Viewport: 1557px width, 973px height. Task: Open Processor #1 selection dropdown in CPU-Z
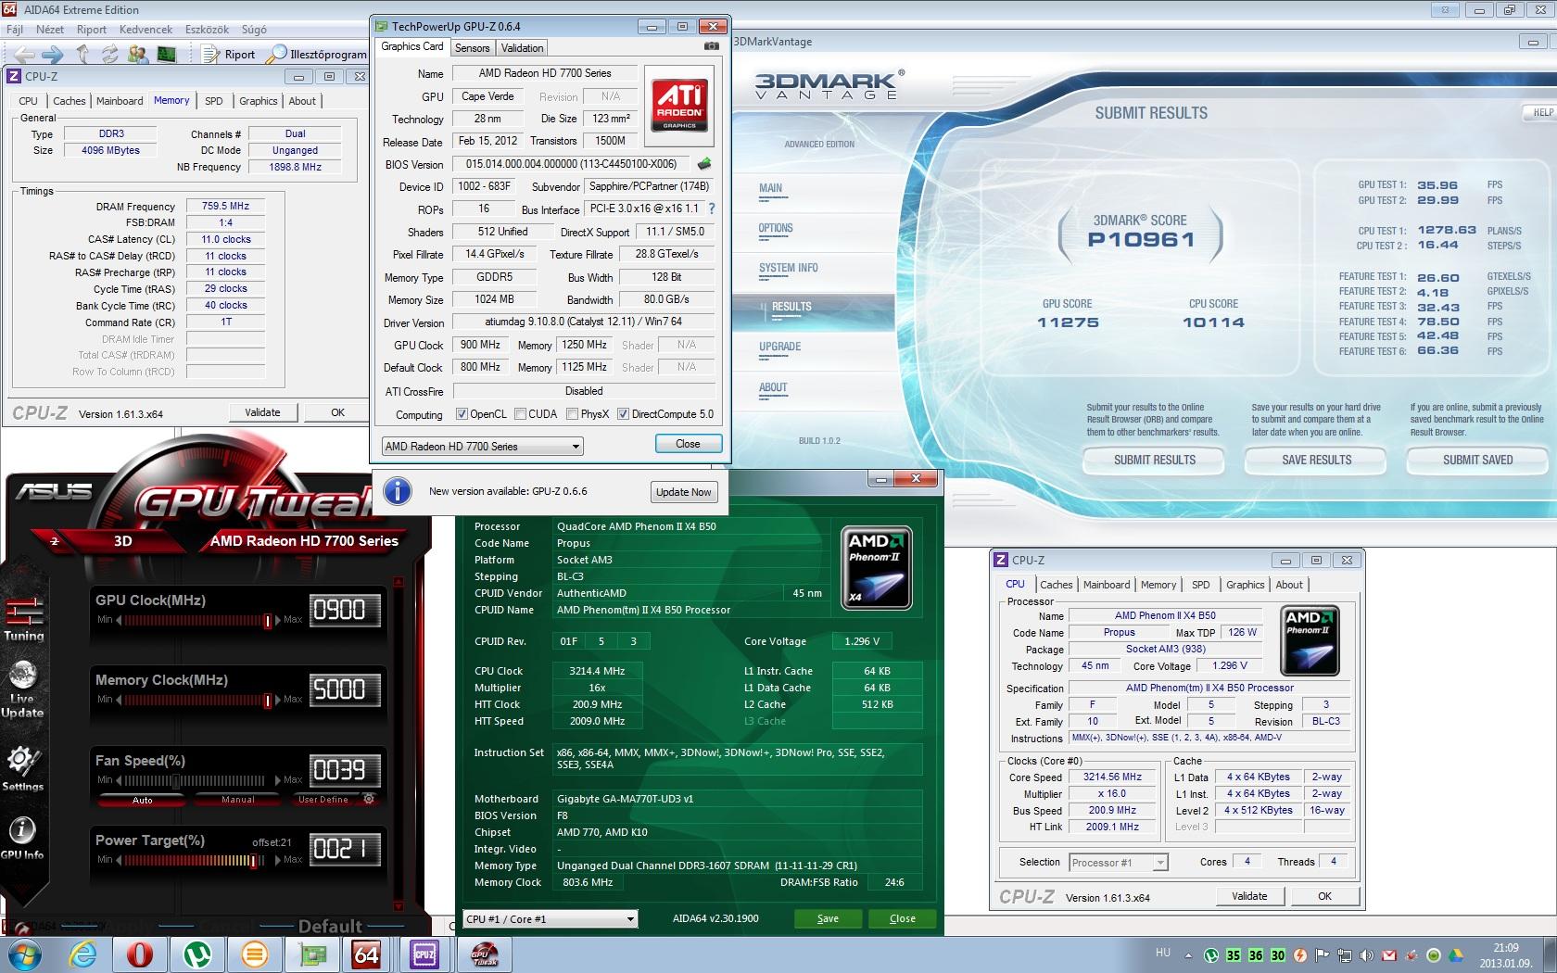[x=1118, y=863]
